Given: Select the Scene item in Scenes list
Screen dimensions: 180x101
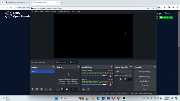Looking at the screenshot, I should (42, 71).
